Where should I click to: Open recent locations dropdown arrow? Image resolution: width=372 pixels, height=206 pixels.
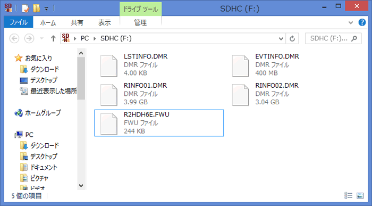(41, 38)
